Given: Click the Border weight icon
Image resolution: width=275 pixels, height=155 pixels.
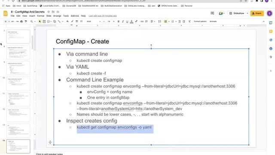Looking at the screenshot, I should [x=76, y=22].
